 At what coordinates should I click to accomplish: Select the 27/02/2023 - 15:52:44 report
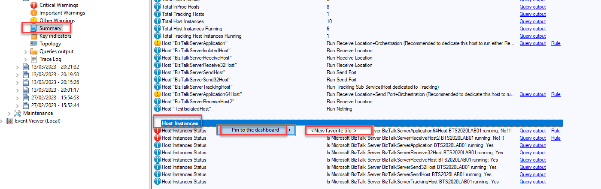click(x=55, y=105)
